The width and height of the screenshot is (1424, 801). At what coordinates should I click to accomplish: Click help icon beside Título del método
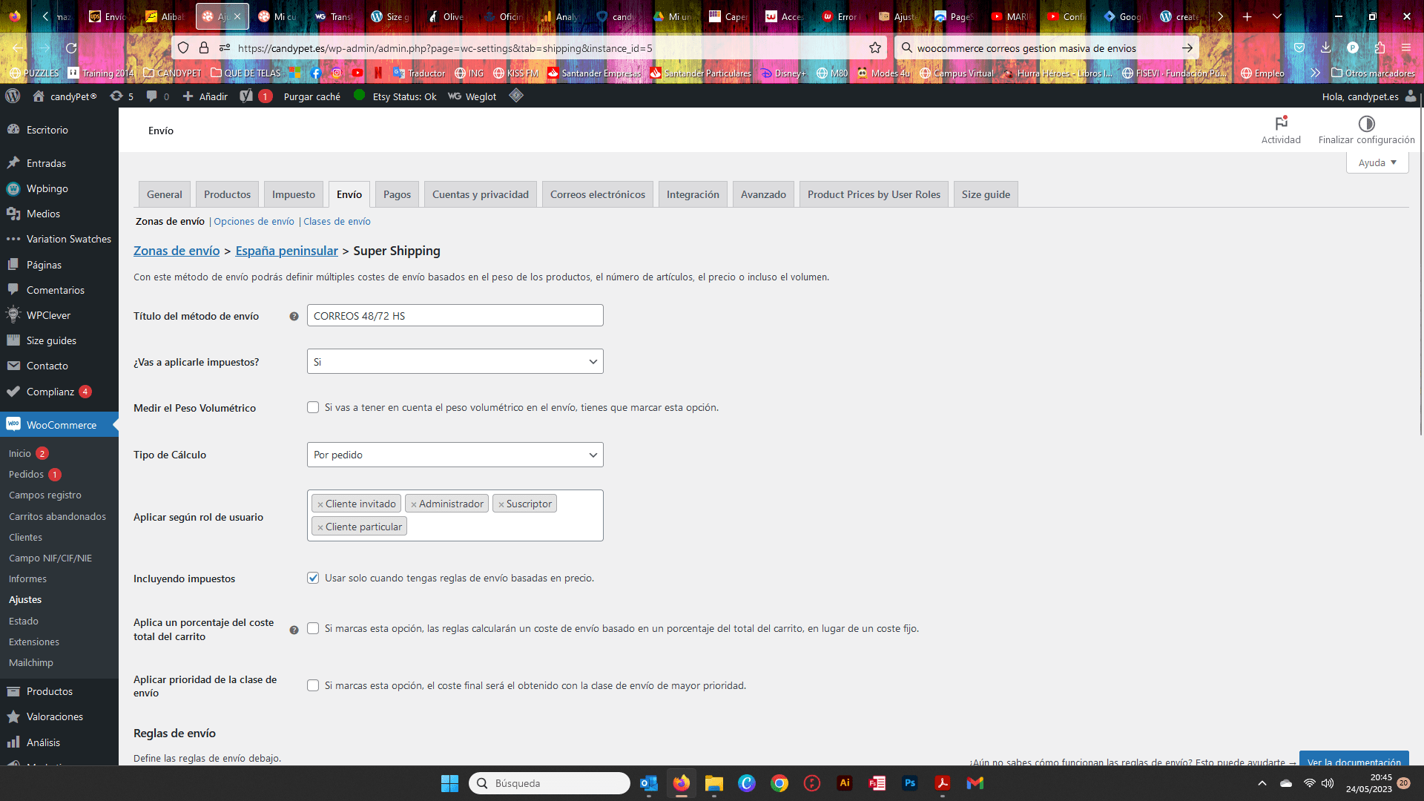(x=294, y=317)
